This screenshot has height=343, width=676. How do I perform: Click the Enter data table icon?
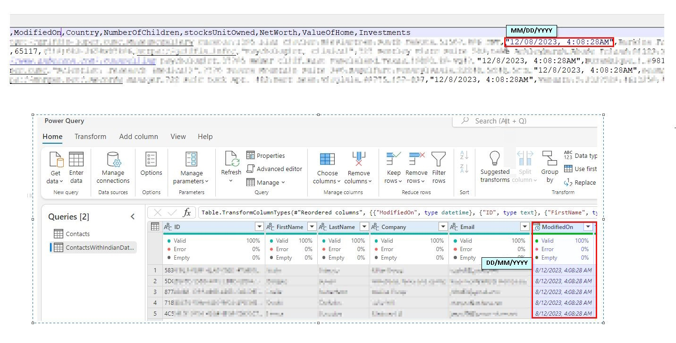pyautogui.click(x=76, y=160)
